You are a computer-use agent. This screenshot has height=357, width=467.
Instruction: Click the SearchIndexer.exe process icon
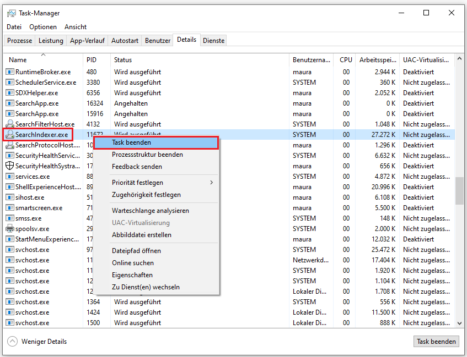pyautogui.click(x=9, y=134)
